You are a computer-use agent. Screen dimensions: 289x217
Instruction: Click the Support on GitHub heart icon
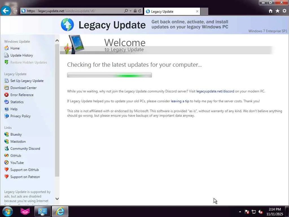[6, 170]
